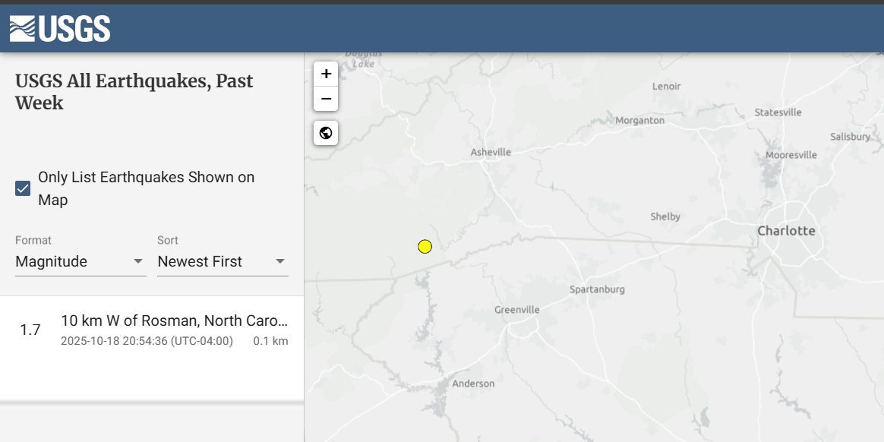Click the Format dropdown arrow
The width and height of the screenshot is (884, 442).
(138, 261)
